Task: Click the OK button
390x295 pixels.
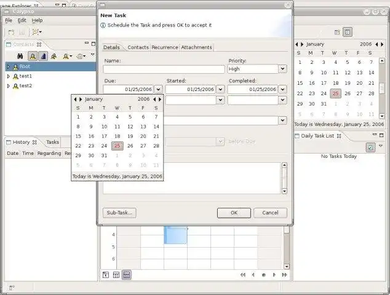Action: click(x=234, y=213)
